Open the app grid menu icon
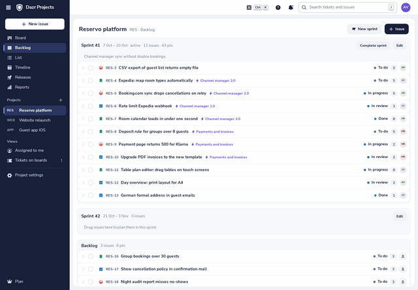 point(8,7)
